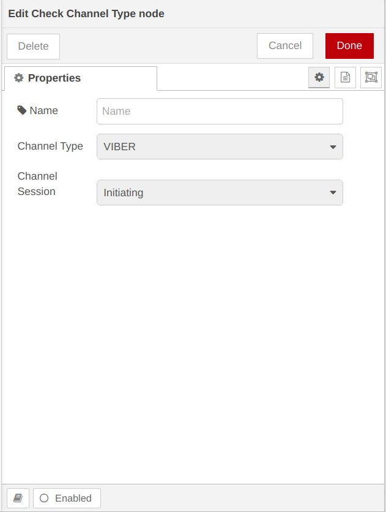This screenshot has height=512, width=386.
Task: Click the Channel Type dropdown caret arrow
Action: (333, 147)
